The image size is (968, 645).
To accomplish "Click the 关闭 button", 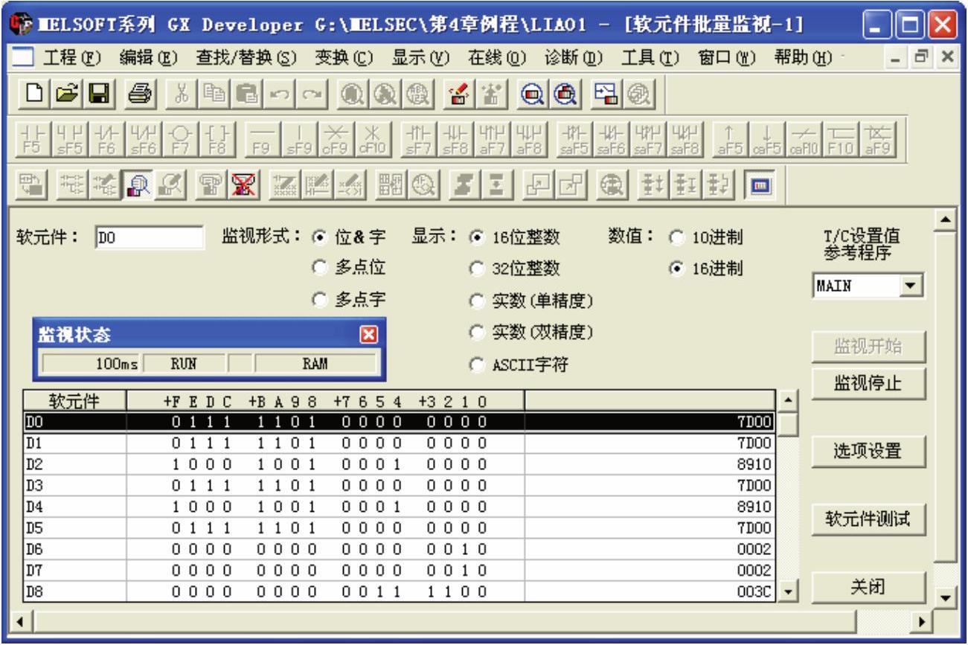I will (868, 585).
